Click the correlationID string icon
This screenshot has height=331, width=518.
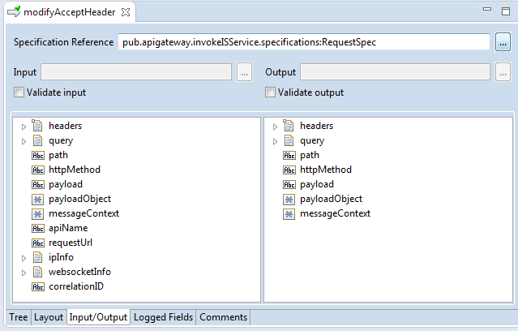coord(37,286)
